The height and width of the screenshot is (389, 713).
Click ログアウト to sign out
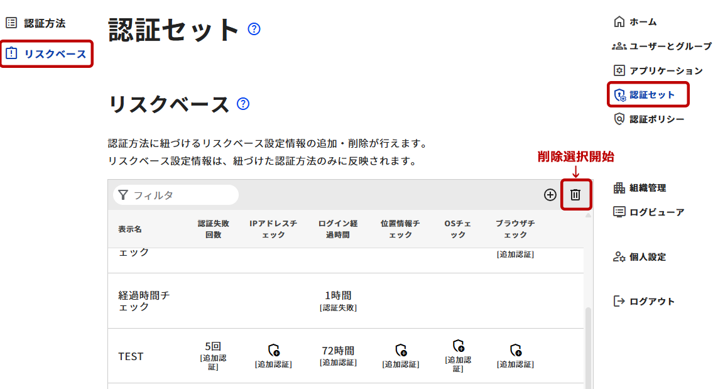click(651, 301)
